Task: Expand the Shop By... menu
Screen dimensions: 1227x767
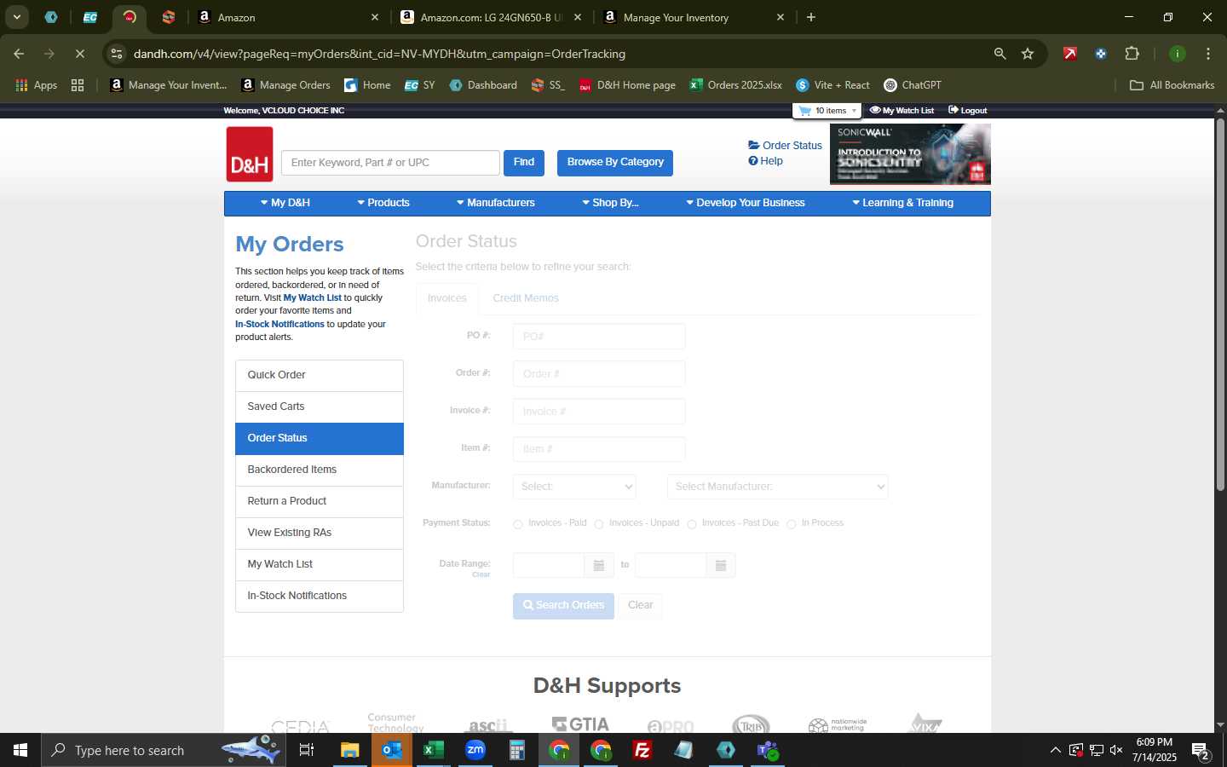Action: click(610, 203)
